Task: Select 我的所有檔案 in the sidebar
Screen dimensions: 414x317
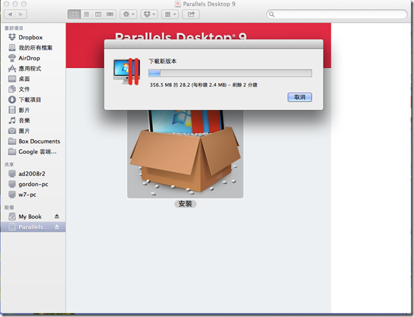Action: click(x=33, y=48)
